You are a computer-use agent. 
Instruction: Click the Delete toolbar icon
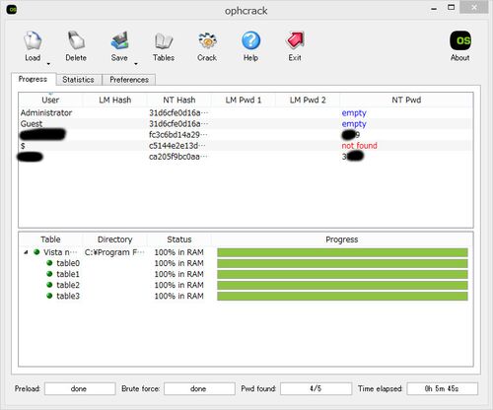click(76, 40)
